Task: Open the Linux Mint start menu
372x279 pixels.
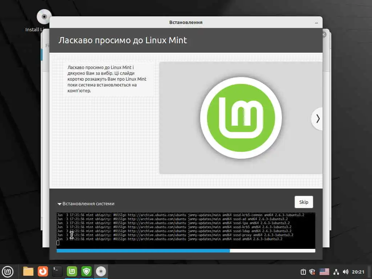Action: [x=8, y=272]
